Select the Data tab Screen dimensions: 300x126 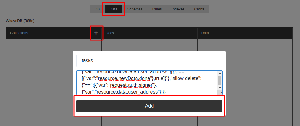pyautogui.click(x=113, y=9)
